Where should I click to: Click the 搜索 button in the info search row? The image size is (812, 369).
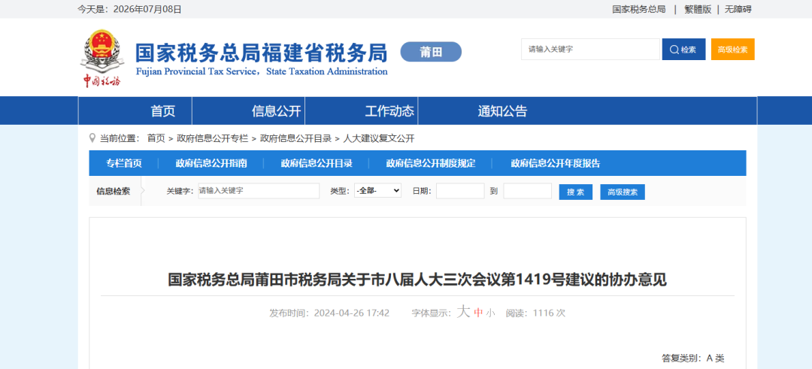pos(576,192)
